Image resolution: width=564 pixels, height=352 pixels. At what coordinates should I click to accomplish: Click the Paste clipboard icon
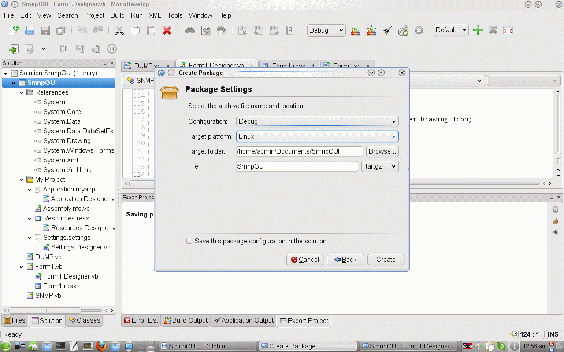151,30
